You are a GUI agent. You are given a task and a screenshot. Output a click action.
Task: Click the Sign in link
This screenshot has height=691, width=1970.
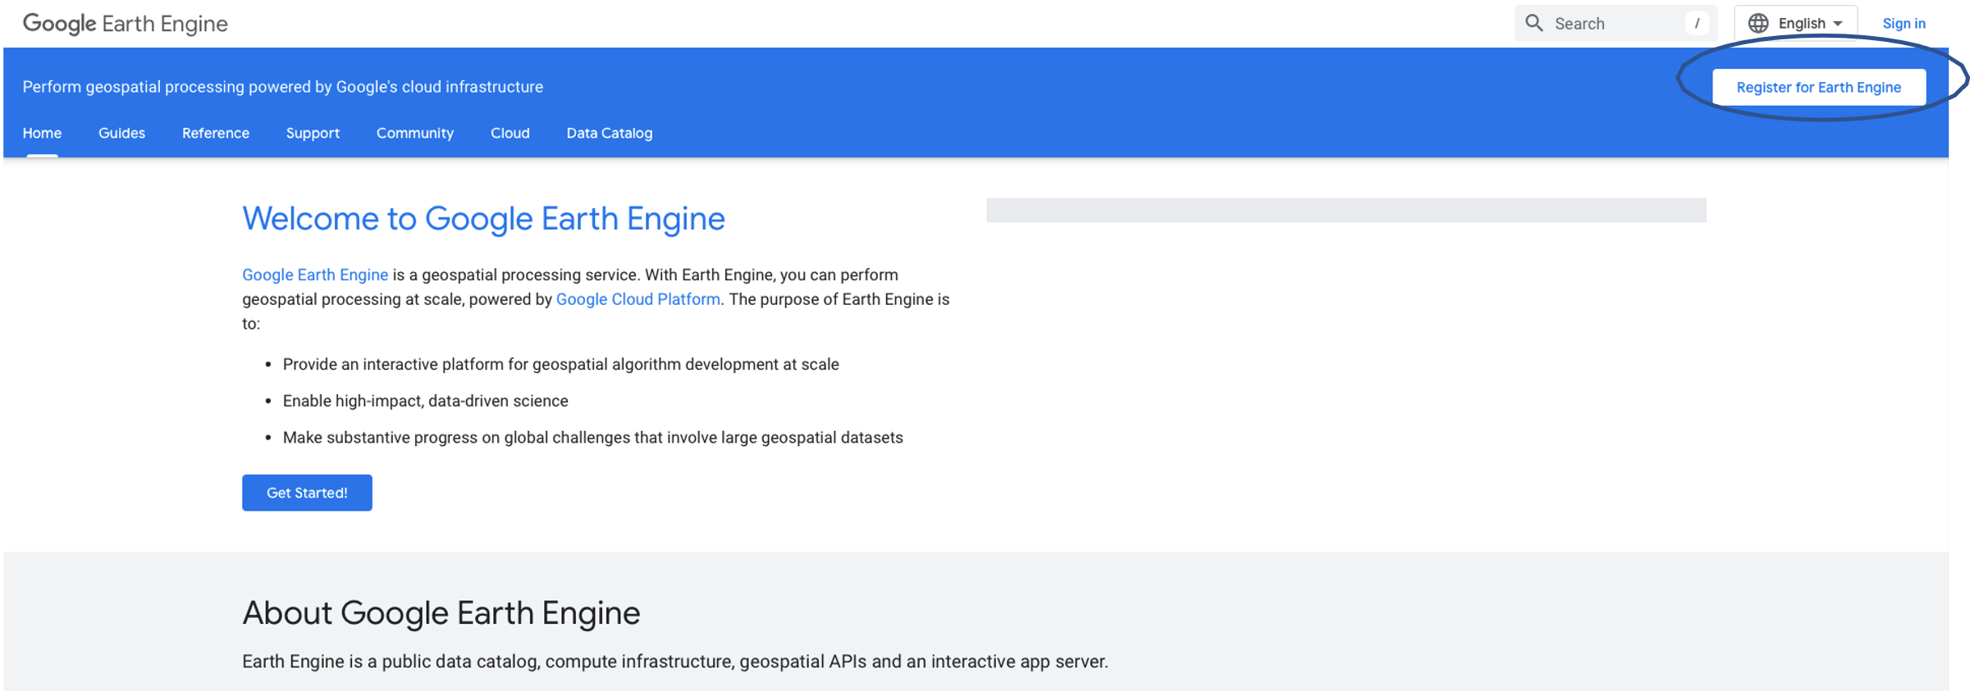(x=1904, y=24)
